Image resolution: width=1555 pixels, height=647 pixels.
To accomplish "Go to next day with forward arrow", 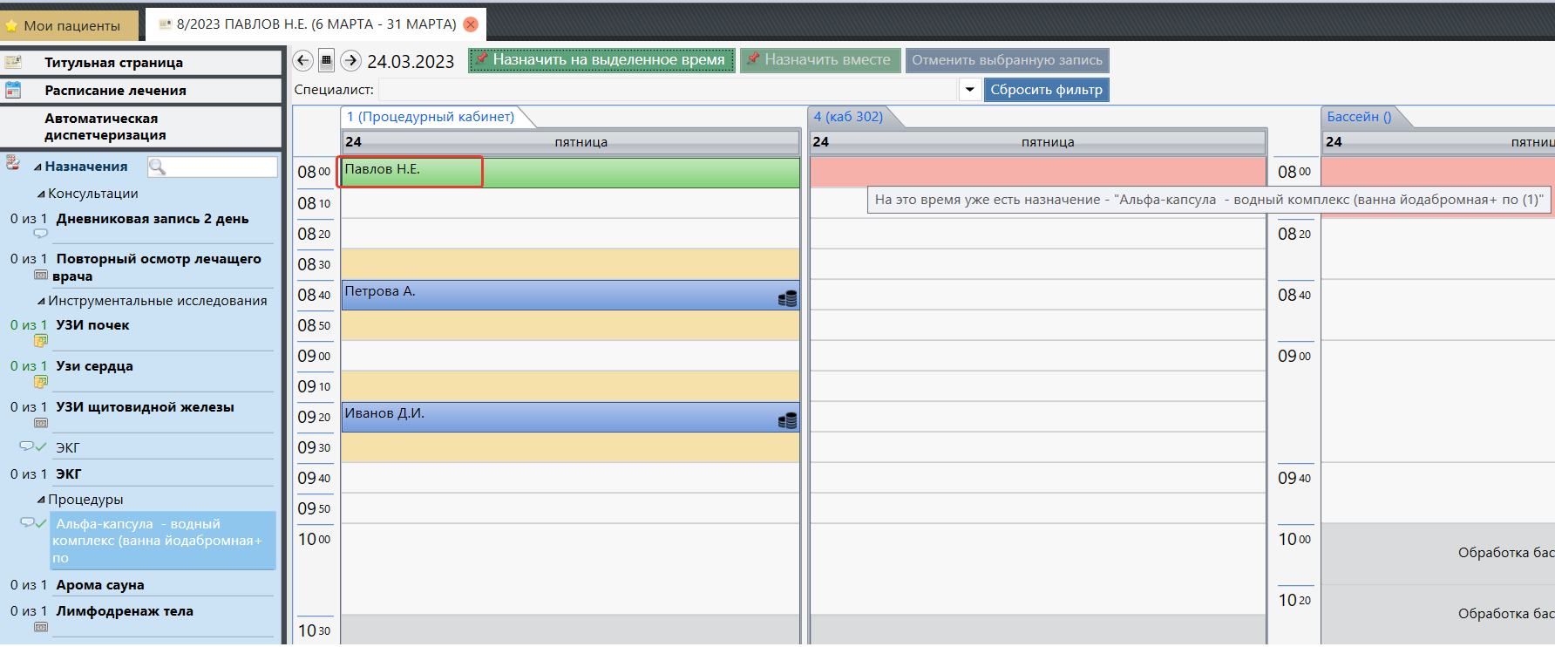I will pos(350,60).
